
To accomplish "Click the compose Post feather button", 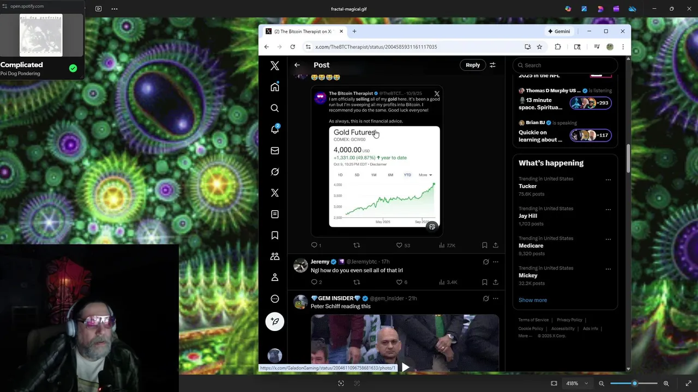I will (275, 321).
